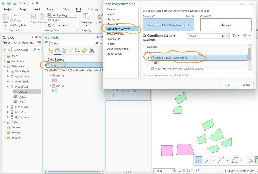Open the Error Inspector tool
Viewport: 258px width, 174px height.
58,25
